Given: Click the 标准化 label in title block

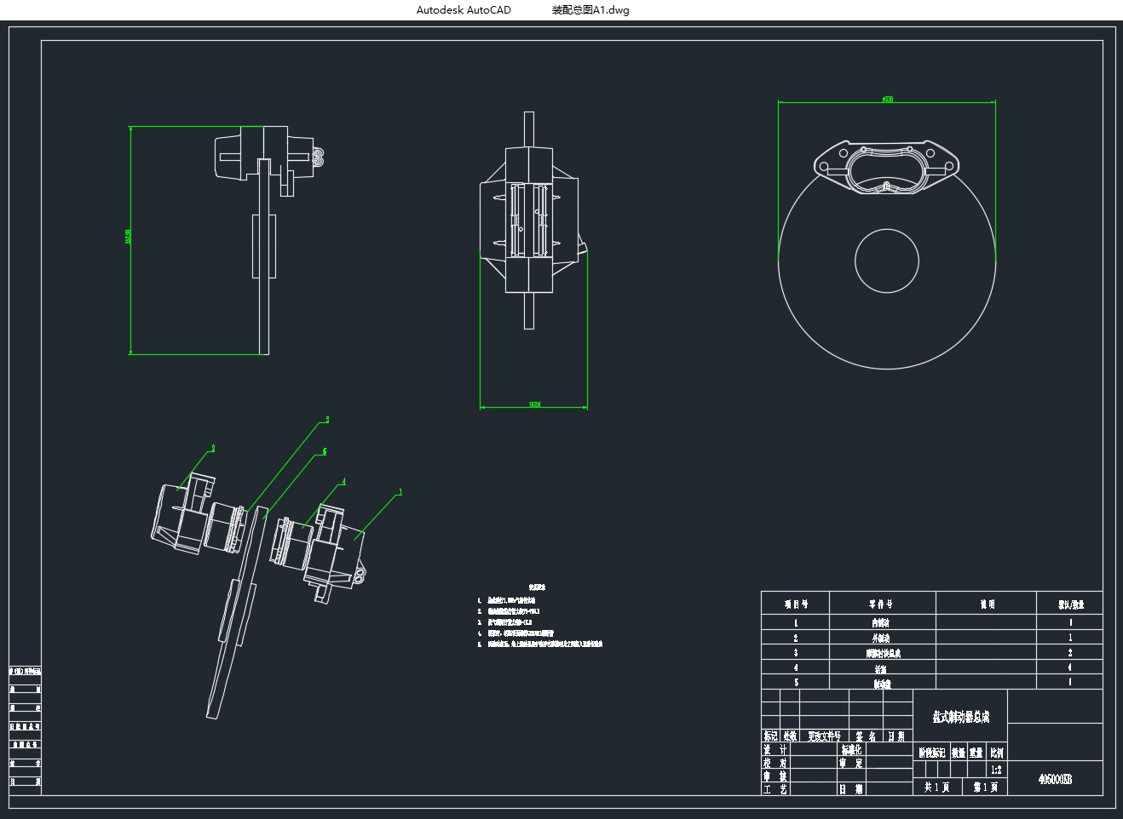Looking at the screenshot, I should click(851, 750).
